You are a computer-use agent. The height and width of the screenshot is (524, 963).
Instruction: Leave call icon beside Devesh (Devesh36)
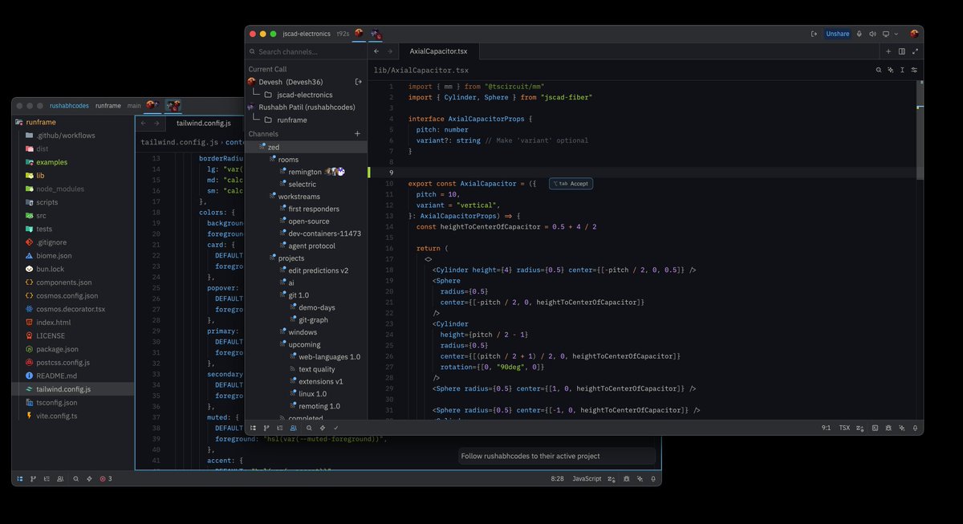coord(358,82)
